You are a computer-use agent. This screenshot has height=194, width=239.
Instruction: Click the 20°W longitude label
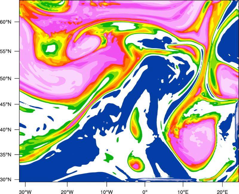pyautogui.click(x=67, y=192)
